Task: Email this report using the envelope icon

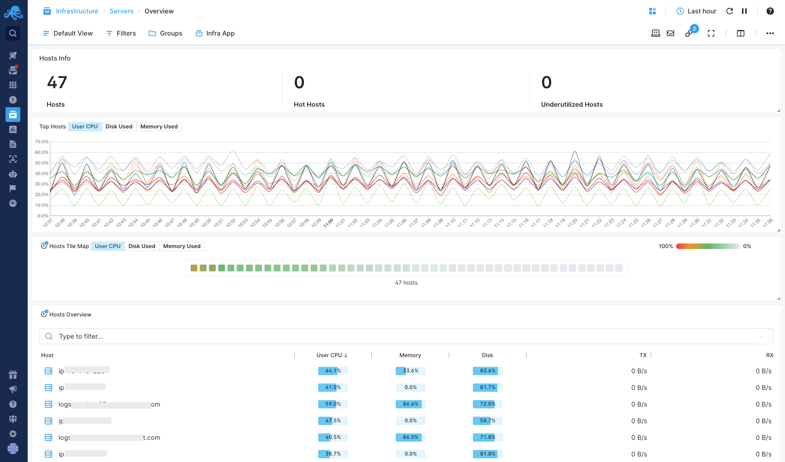Action: point(670,33)
